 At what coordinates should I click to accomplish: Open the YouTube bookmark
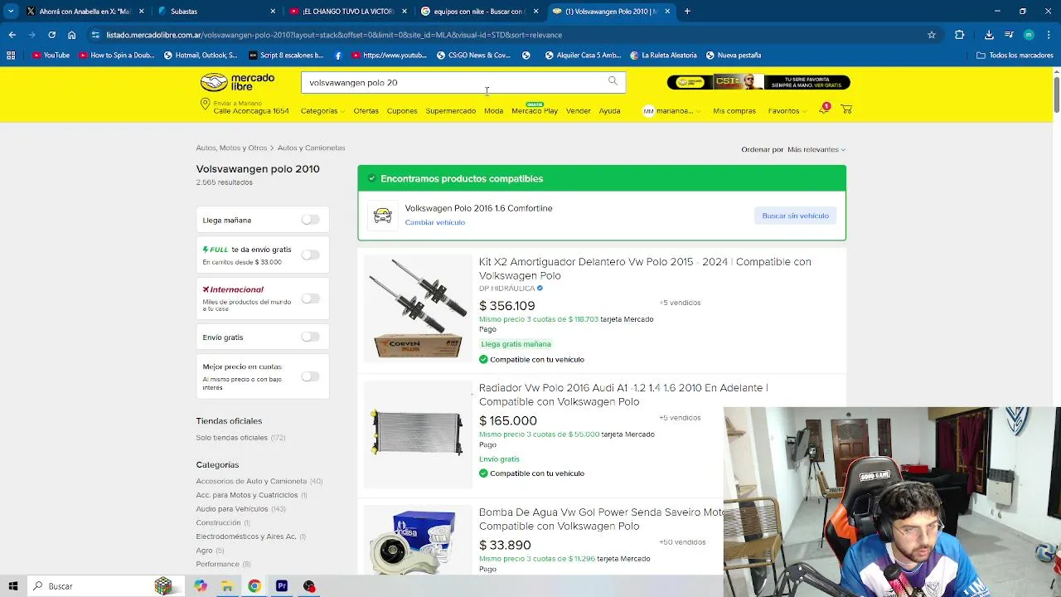[x=51, y=56]
